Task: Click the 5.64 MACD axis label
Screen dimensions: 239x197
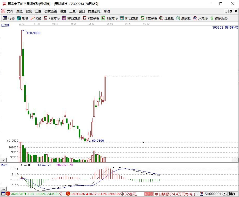Action: click(x=15, y=169)
